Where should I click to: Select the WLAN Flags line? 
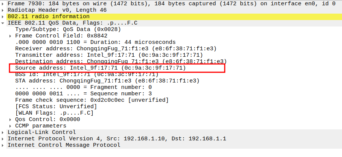tap(54, 113)
